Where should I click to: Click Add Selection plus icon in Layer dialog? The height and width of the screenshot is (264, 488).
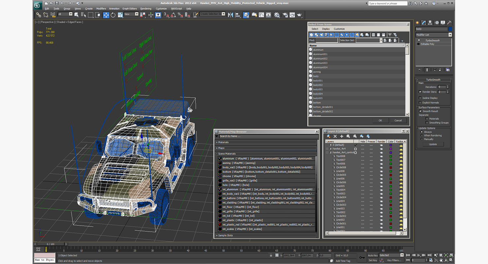(342, 136)
